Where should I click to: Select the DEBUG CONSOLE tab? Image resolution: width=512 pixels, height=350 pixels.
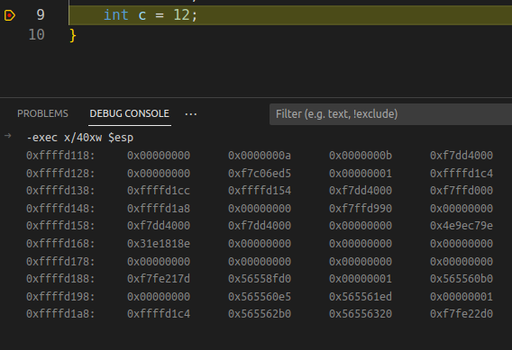coord(130,113)
